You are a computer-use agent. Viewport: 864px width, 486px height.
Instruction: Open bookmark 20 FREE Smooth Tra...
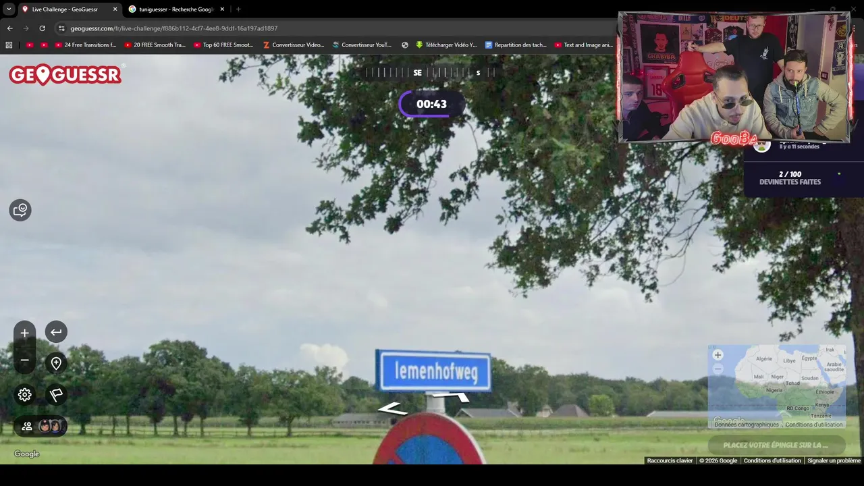coord(155,45)
